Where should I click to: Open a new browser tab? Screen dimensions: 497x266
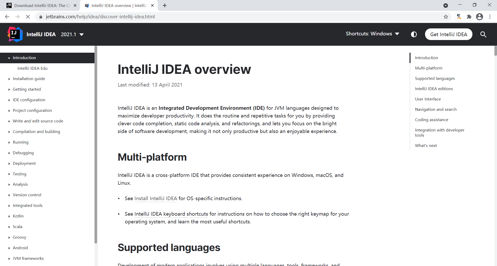165,5
